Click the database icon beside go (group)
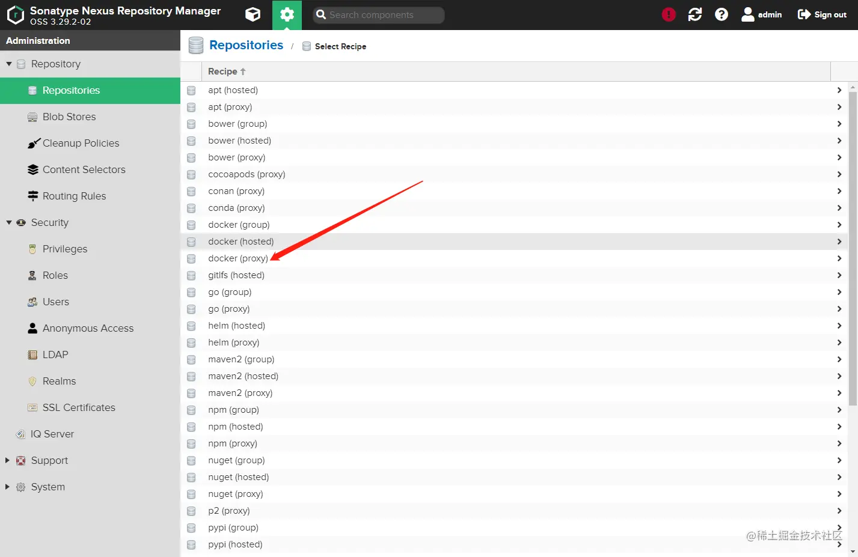 click(x=191, y=292)
